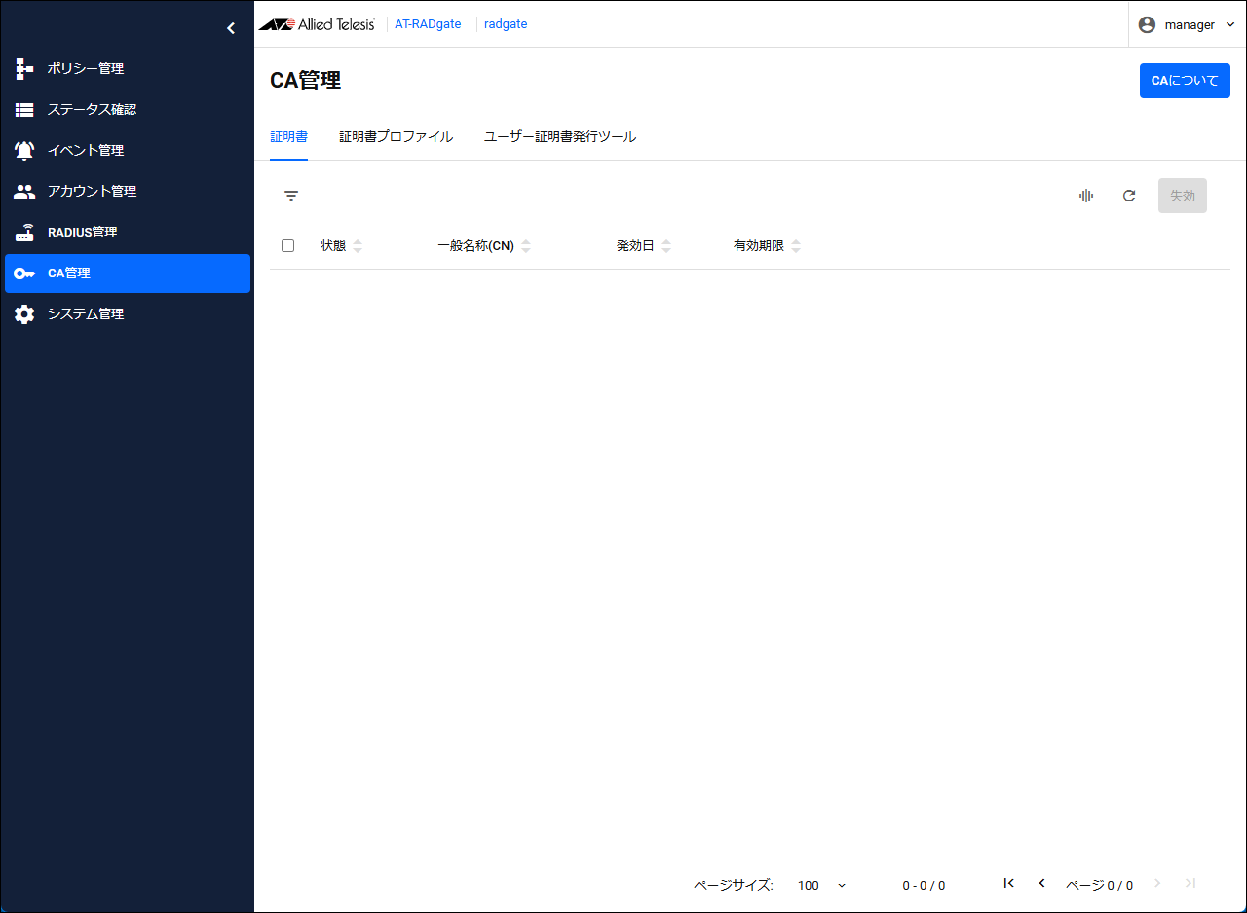
Task: Switch to the 証明書プロファイル tab
Action: [x=396, y=137]
